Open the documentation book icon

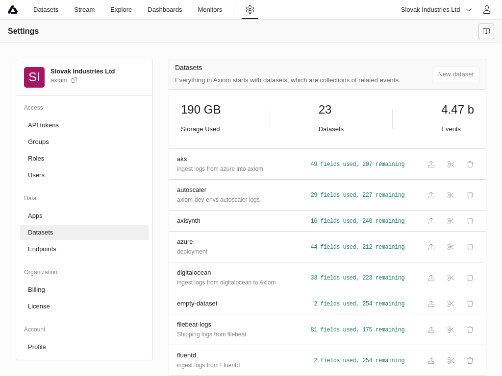tap(486, 31)
